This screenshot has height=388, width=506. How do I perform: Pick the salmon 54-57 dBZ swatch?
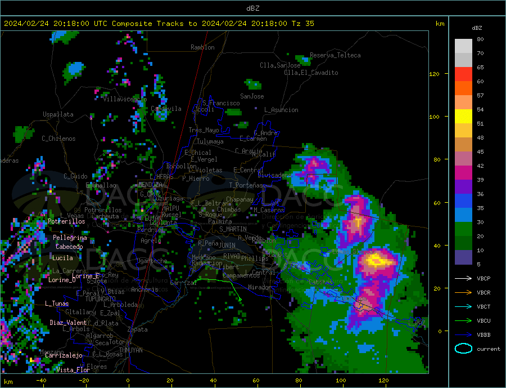pyautogui.click(x=463, y=102)
